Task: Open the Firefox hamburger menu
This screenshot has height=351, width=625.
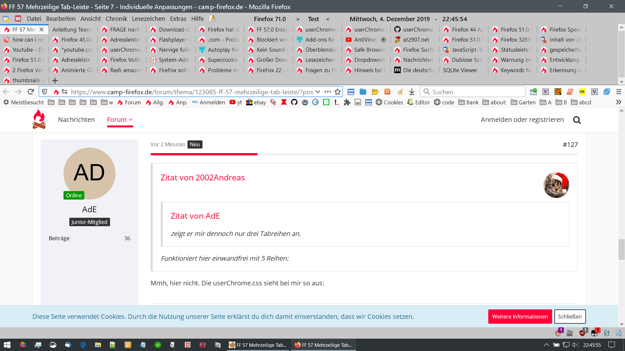Action: [619, 92]
